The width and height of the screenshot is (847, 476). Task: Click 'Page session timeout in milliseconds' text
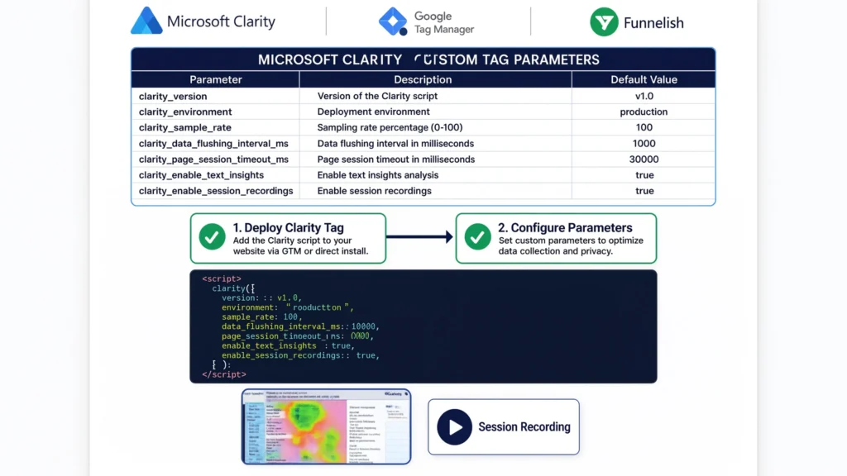[396, 159]
